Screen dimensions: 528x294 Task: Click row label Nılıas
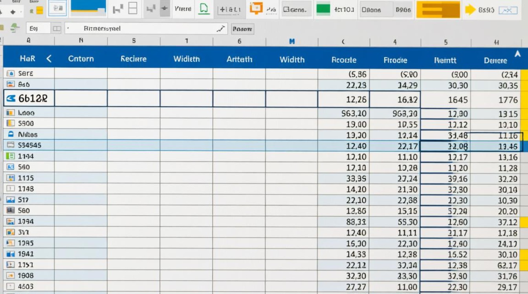click(x=28, y=134)
